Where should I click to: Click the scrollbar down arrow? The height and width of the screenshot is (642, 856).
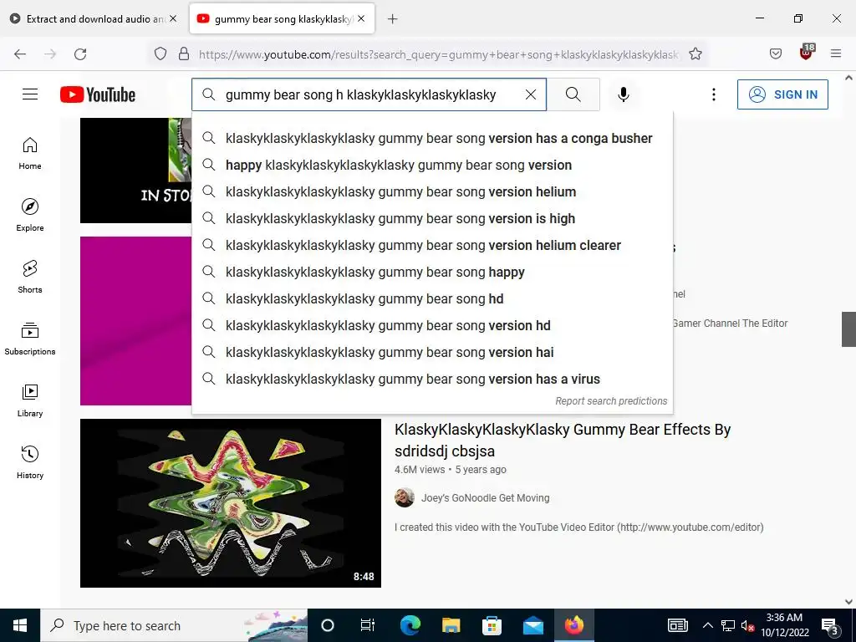pyautogui.click(x=848, y=602)
